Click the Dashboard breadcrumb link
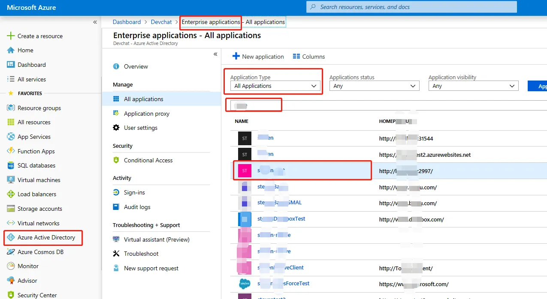Viewport: 547px width, 299px height. pyautogui.click(x=127, y=22)
